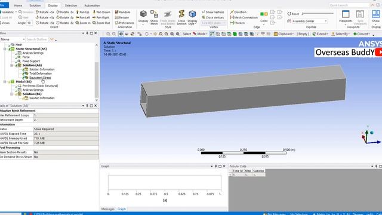The image size is (382, 215).
Task: Switch to the Automation ribbon tab
Action: tap(92, 5)
